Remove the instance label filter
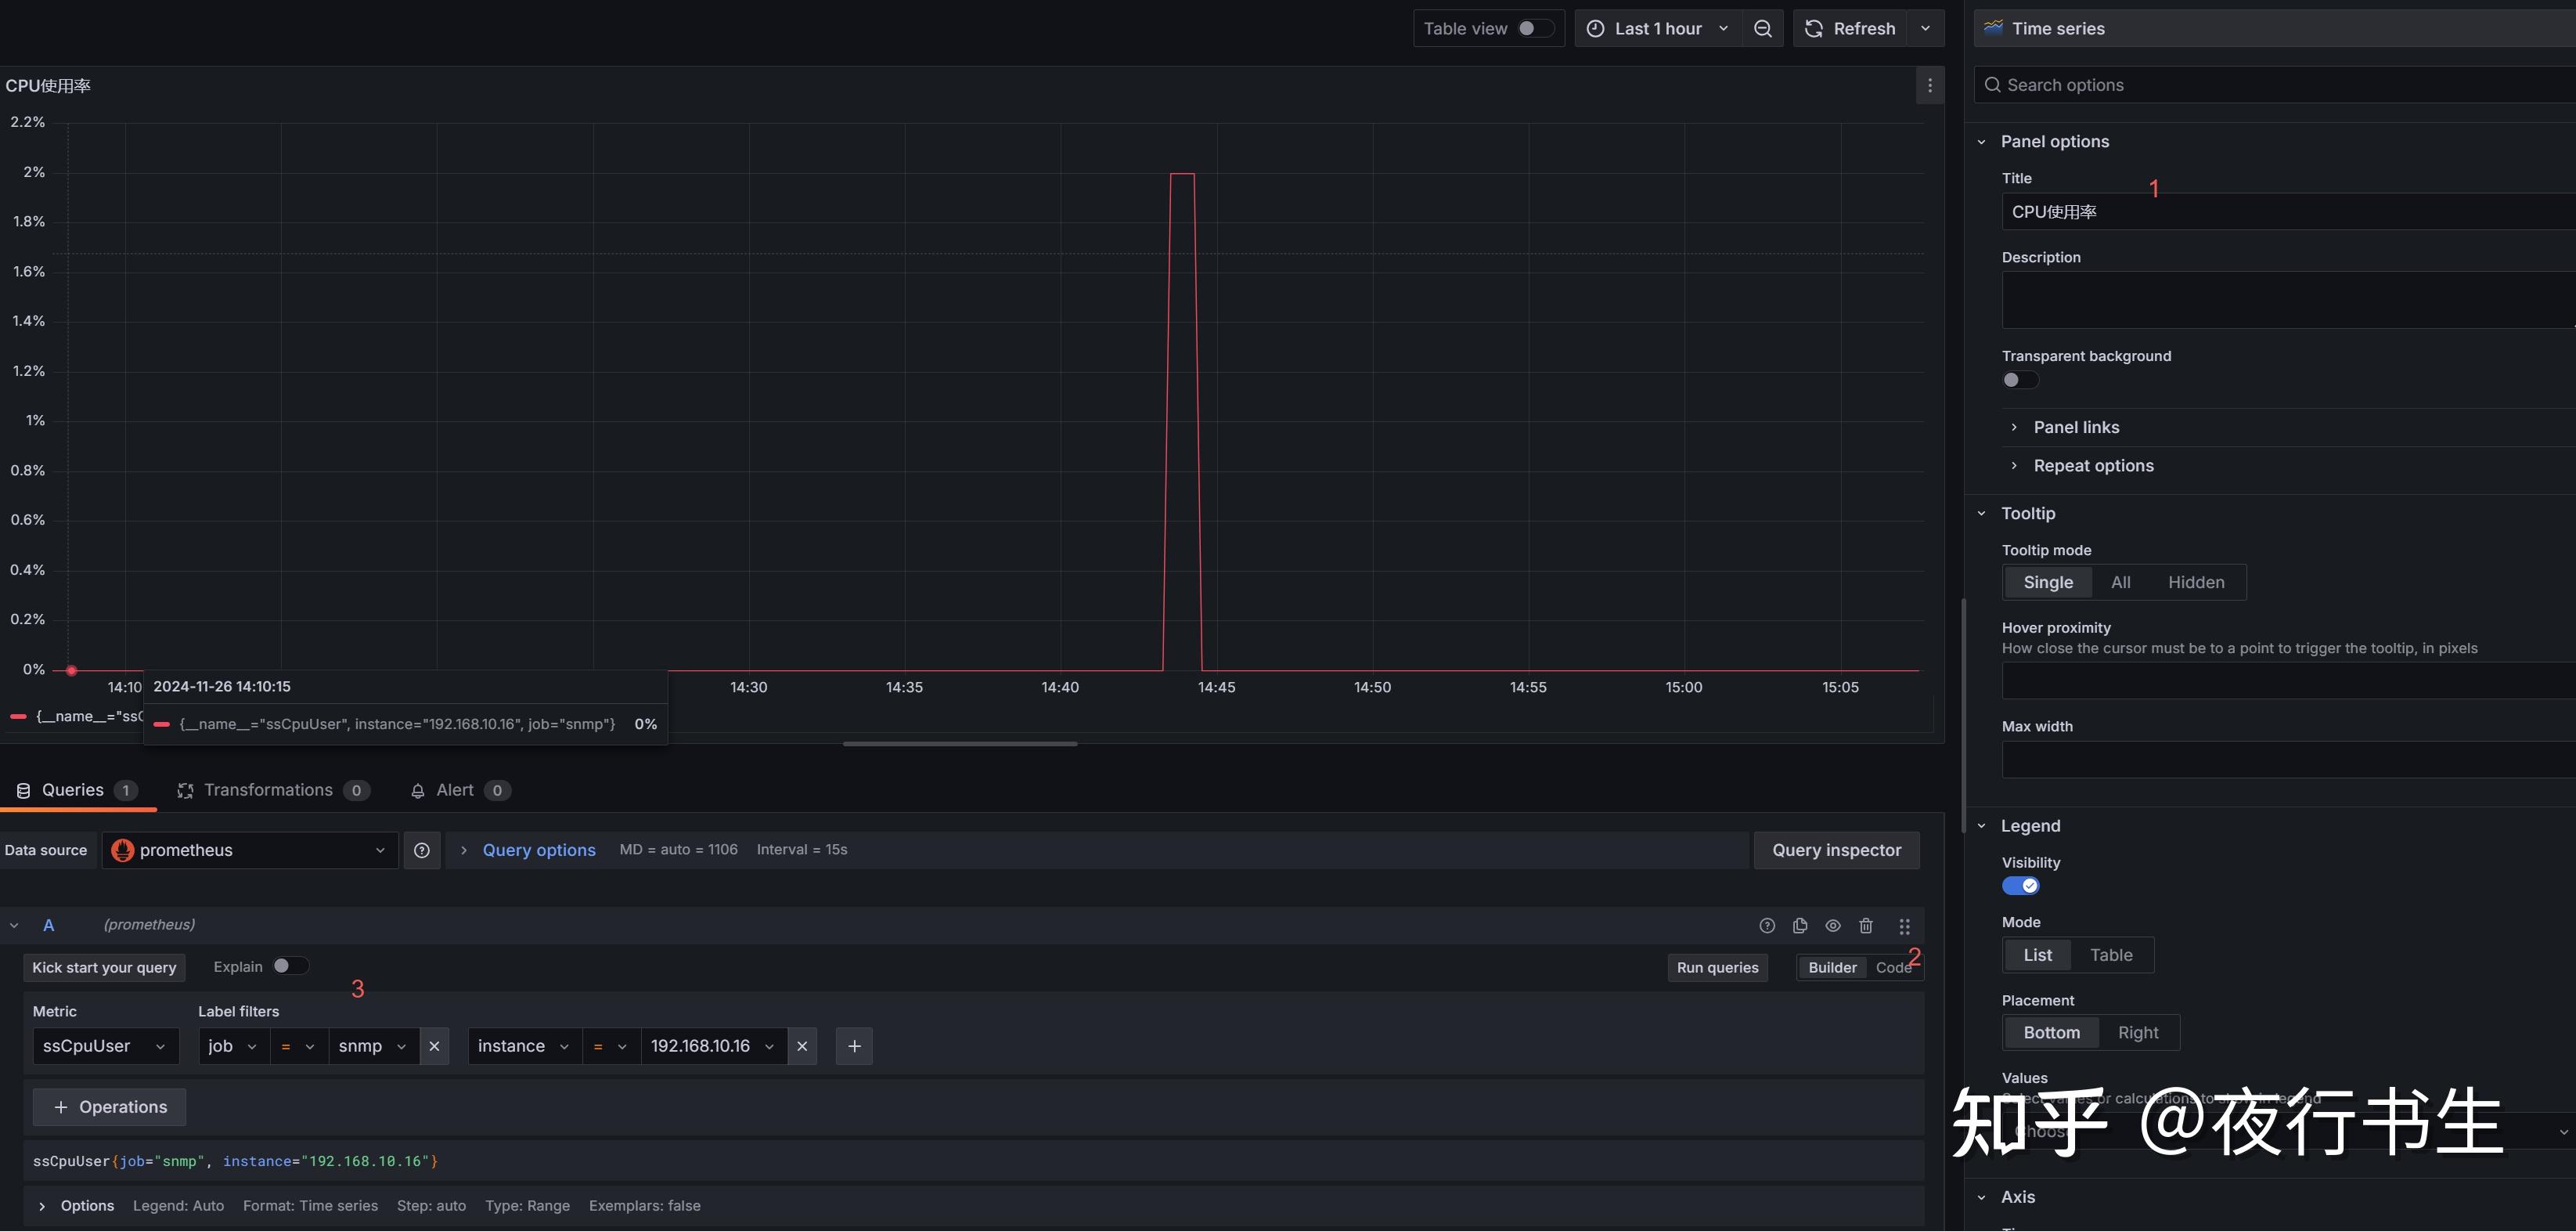Image resolution: width=2576 pixels, height=1231 pixels. tap(802, 1047)
